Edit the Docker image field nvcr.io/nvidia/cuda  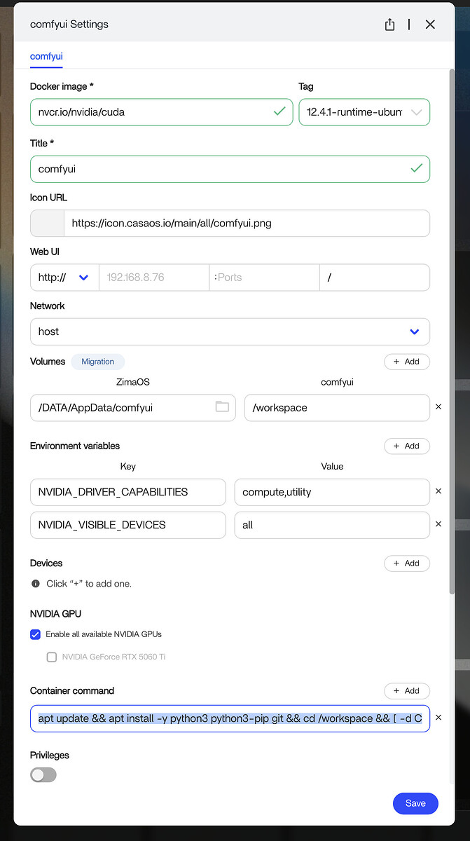coord(161,111)
